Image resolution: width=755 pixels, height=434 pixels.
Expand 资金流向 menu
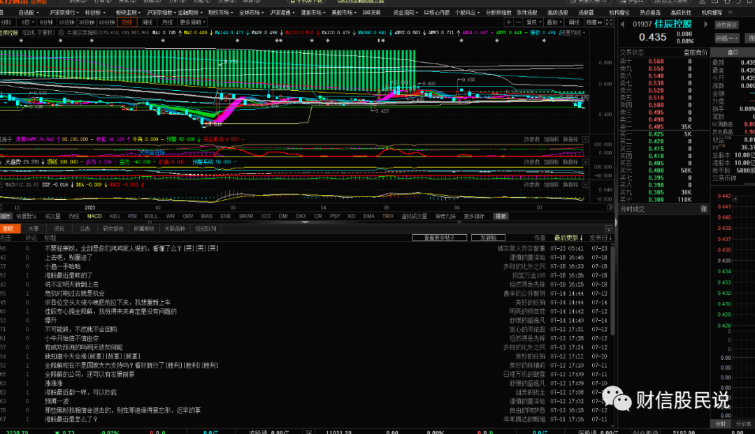[405, 13]
